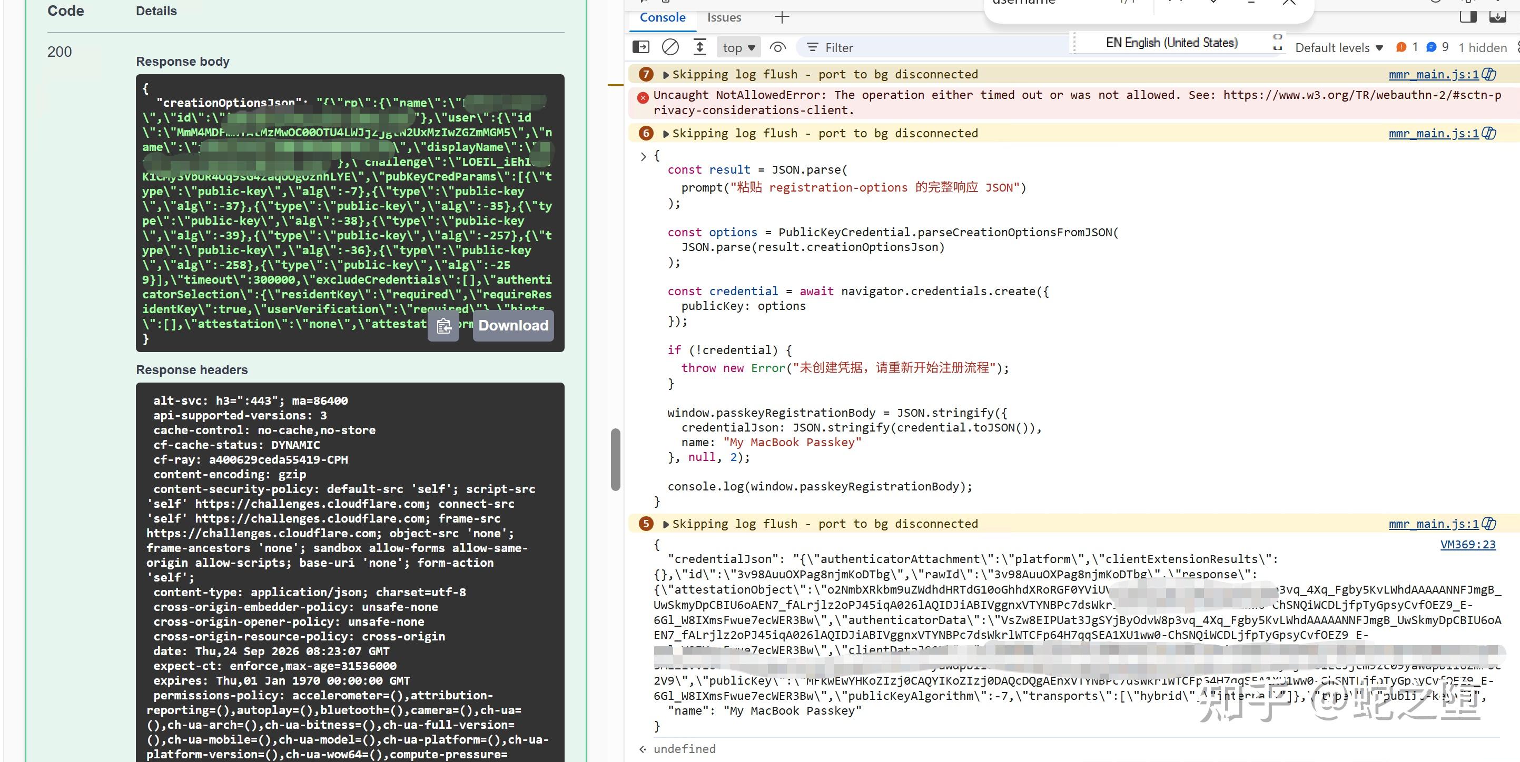Screen dimensions: 1520x762
Task: Click the 200 response code
Action: click(60, 52)
